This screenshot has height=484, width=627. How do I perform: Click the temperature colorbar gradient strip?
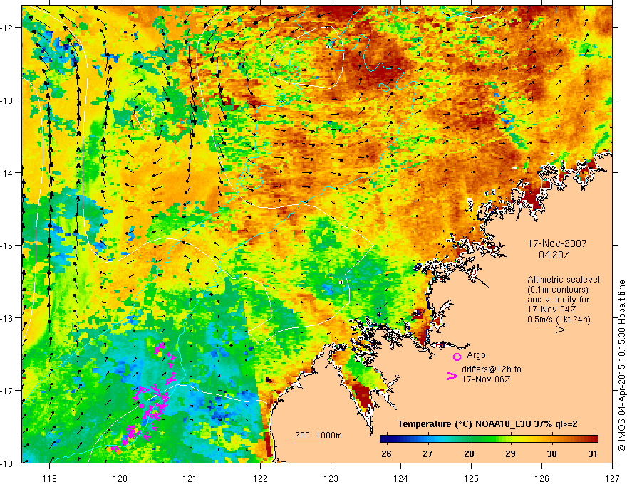tap(489, 439)
